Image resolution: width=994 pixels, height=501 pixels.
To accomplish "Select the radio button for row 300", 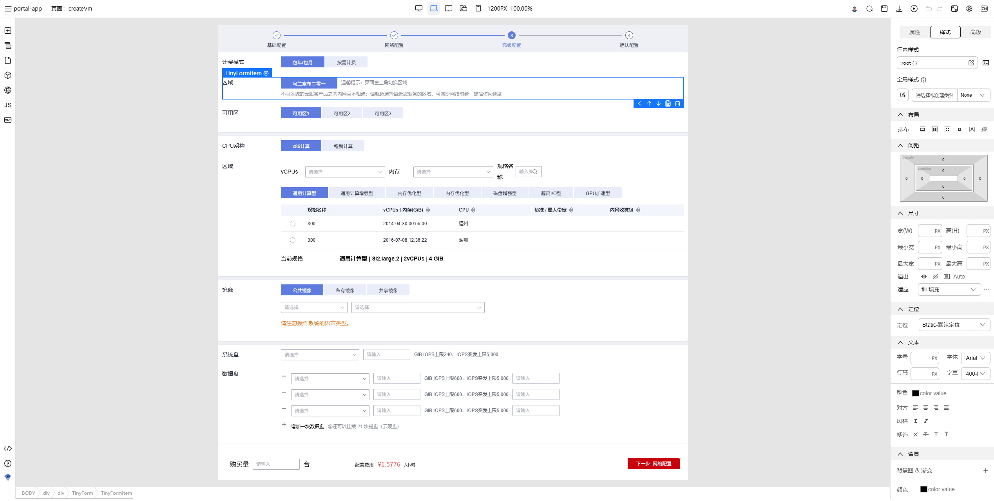I will (293, 240).
